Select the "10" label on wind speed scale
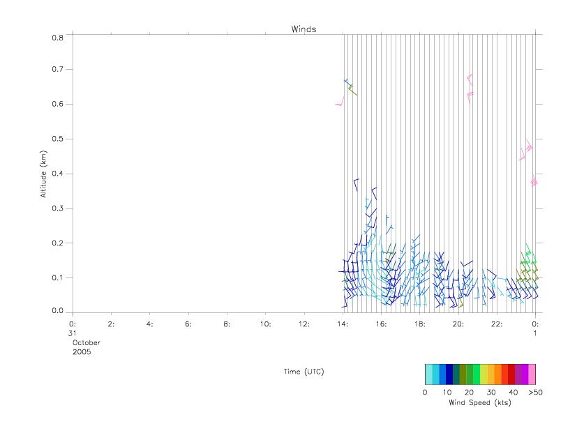Viewport: 577px width, 426px height. [x=447, y=392]
